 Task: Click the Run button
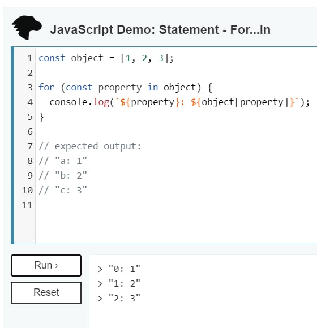[46, 265]
